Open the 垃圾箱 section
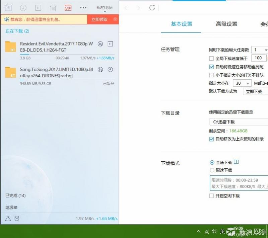 11,207
